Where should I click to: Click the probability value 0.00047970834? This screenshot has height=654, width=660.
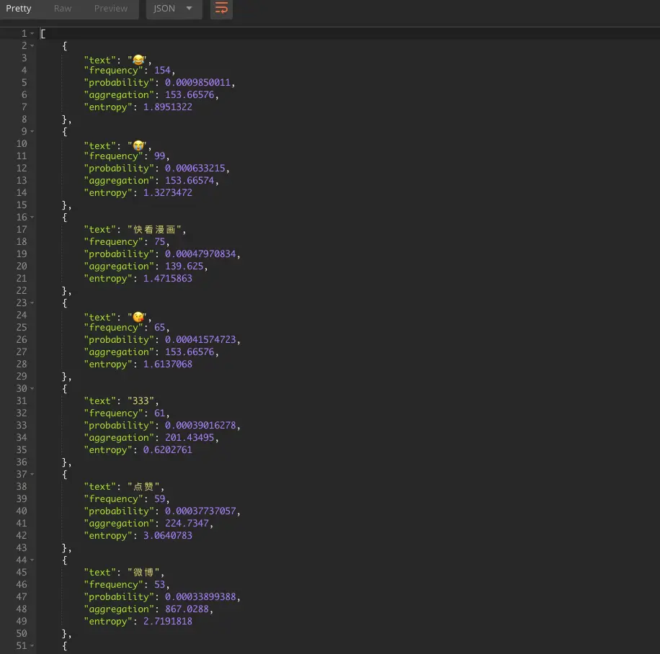[x=200, y=254]
